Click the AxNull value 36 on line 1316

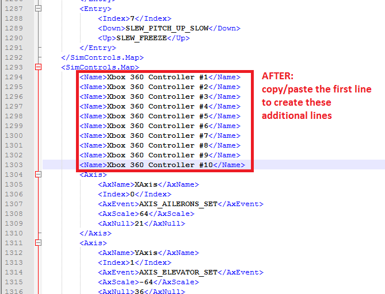click(139, 292)
